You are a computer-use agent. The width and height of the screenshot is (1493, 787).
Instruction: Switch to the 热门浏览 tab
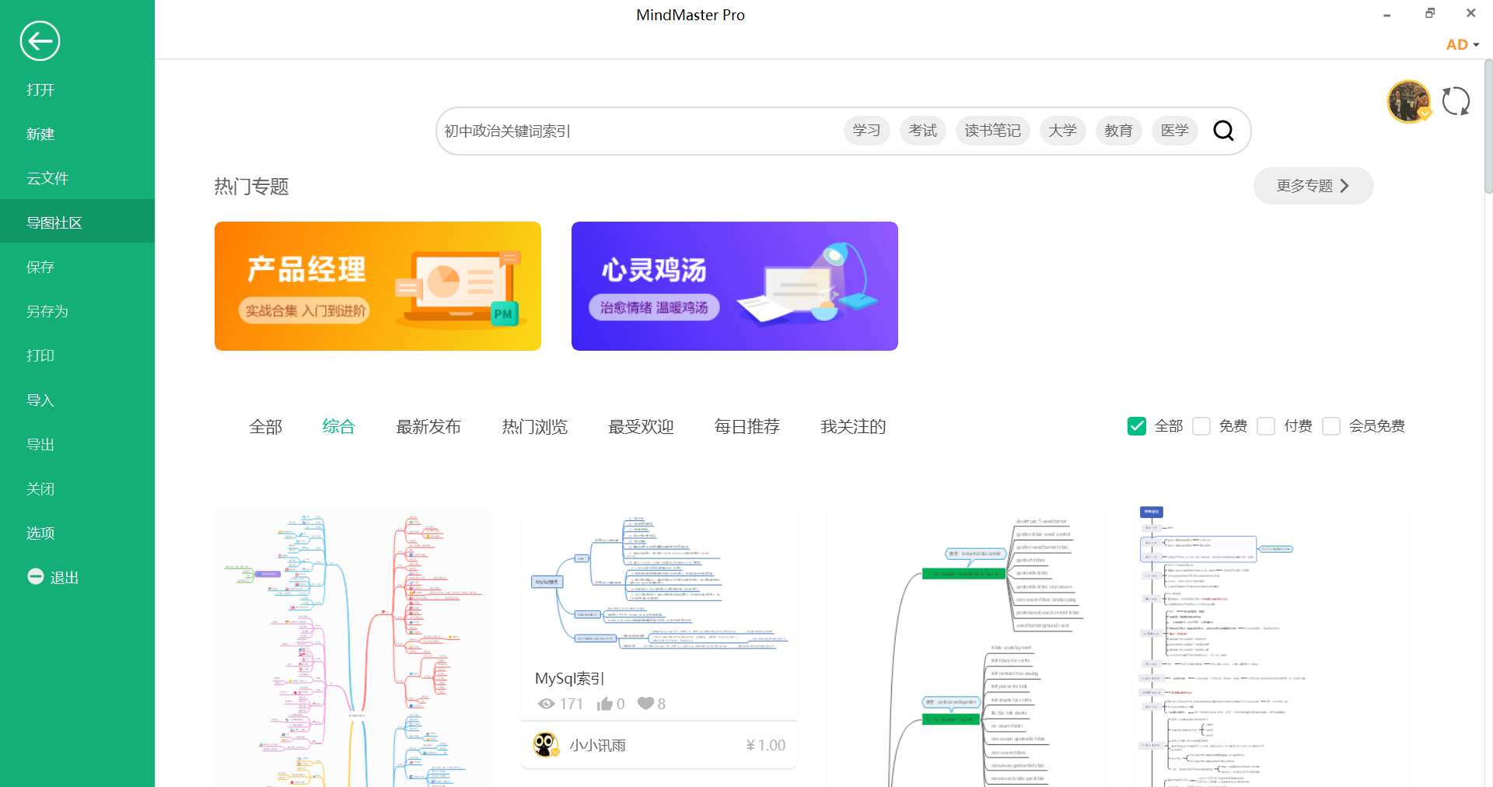click(x=535, y=426)
